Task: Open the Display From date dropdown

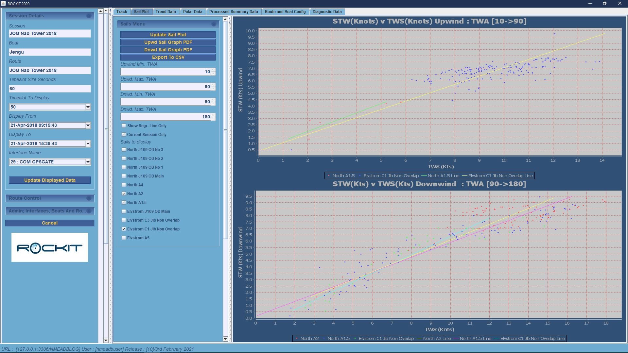Action: click(88, 125)
